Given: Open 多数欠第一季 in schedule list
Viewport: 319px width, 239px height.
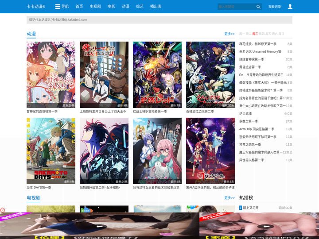Looking at the screenshot, I should (249, 121).
